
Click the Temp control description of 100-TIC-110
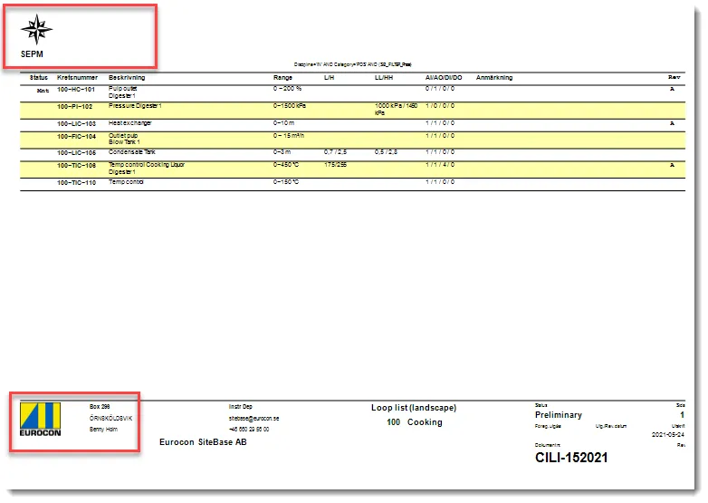[x=126, y=181]
